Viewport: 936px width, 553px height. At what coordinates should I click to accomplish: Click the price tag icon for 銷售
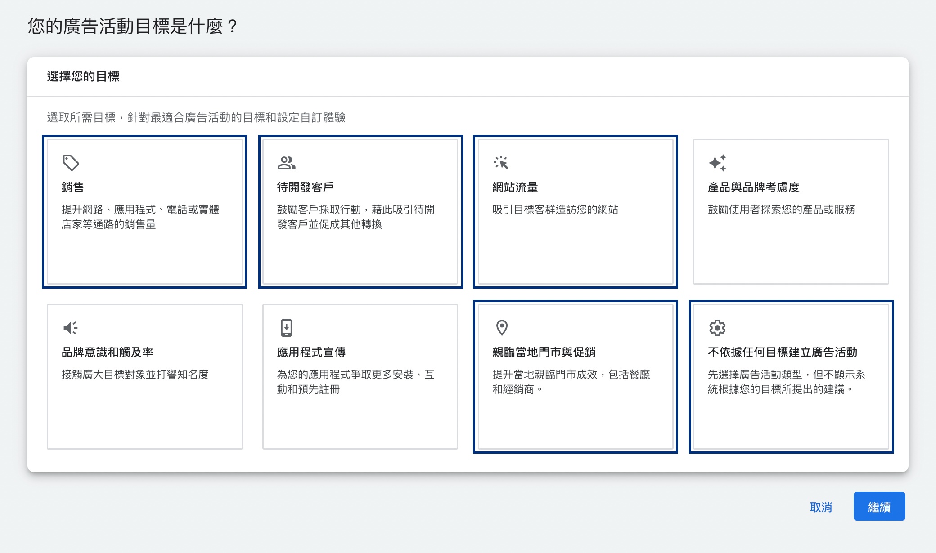coord(71,163)
